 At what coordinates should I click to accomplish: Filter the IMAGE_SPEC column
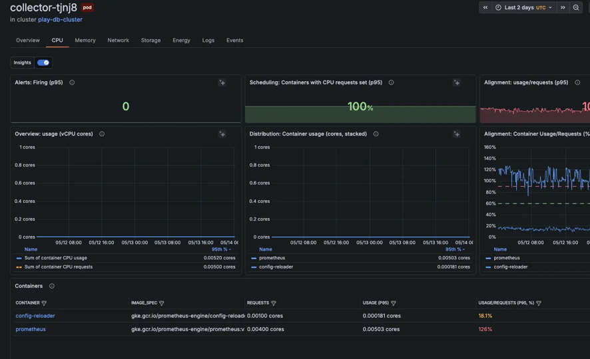point(161,303)
